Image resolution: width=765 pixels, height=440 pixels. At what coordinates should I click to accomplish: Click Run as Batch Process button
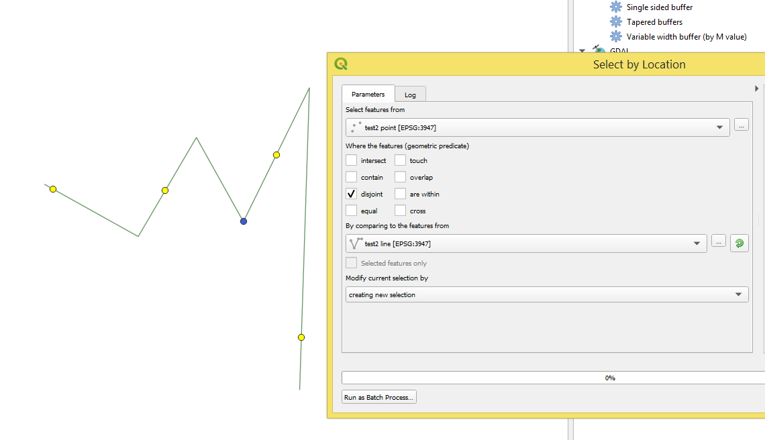(378, 396)
